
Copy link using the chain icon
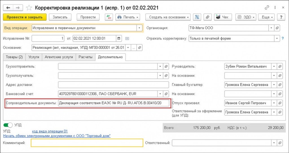tap(267, 8)
